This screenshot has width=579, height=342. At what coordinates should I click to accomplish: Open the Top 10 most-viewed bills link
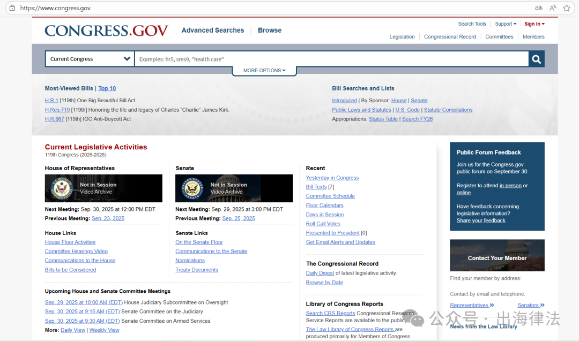tap(107, 88)
